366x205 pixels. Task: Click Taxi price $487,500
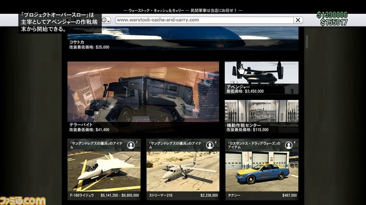289,195
